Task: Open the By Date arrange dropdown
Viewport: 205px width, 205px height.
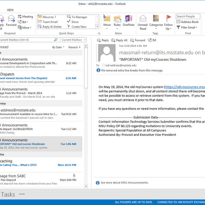Action: pyautogui.click(x=58, y=47)
